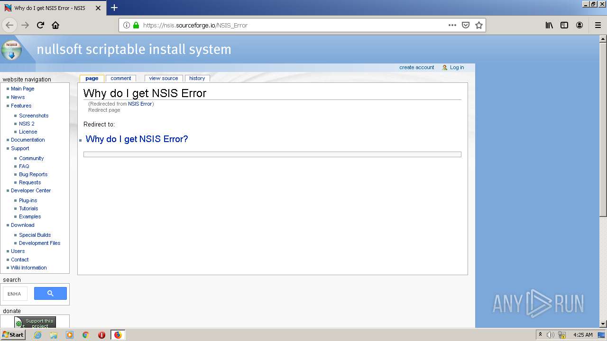Image resolution: width=607 pixels, height=341 pixels.
Task: Open the Windows Start button
Action: click(x=13, y=335)
